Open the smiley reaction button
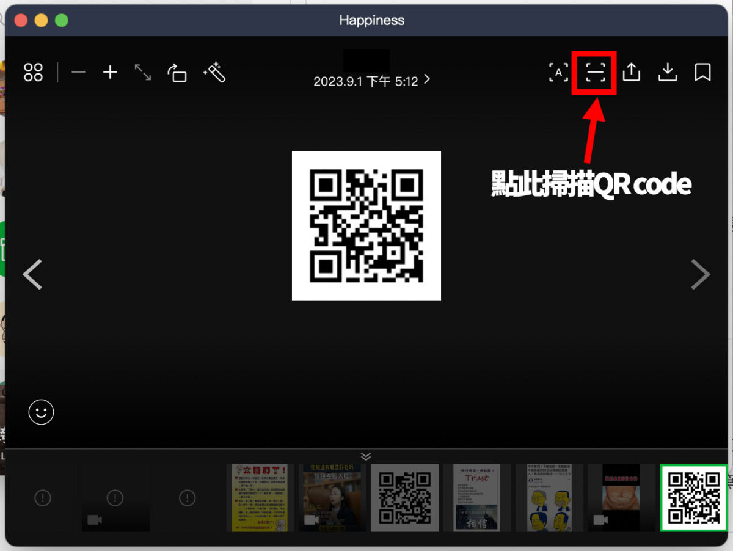Viewport: 733px width, 551px height. click(x=41, y=412)
